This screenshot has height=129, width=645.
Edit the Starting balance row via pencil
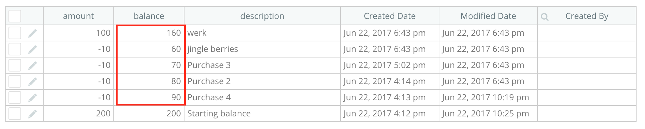click(32, 114)
